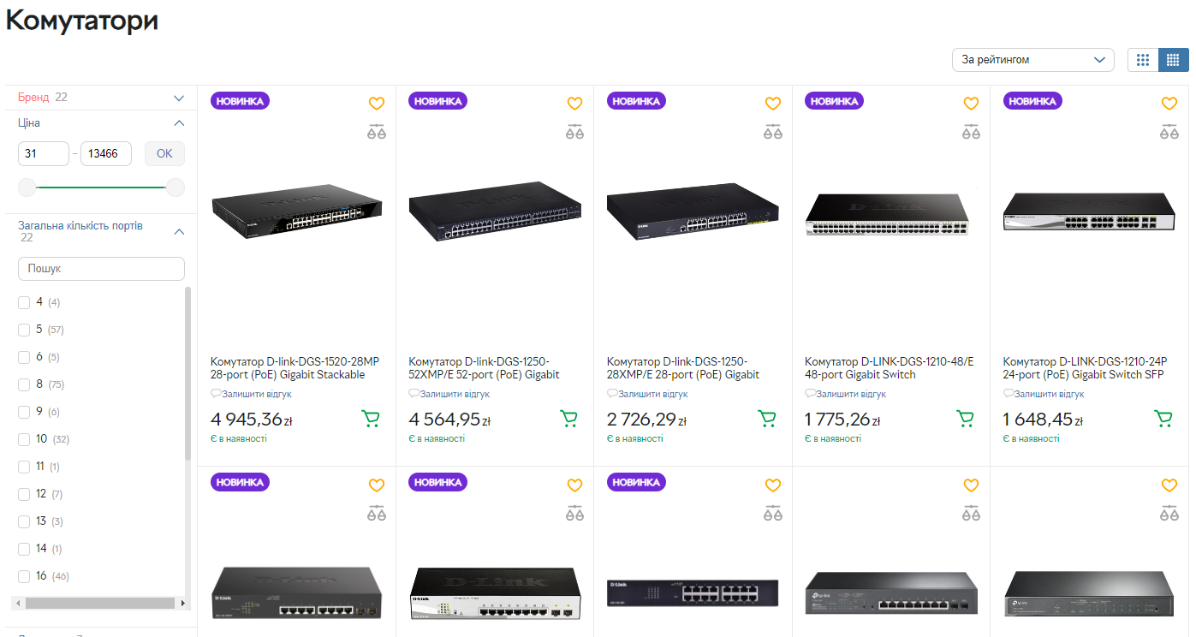Screen dimensions: 1196x637
Task: Select the 5 ports checkbox
Action: pyautogui.click(x=25, y=330)
